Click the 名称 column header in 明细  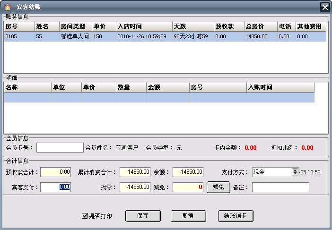pos(28,87)
